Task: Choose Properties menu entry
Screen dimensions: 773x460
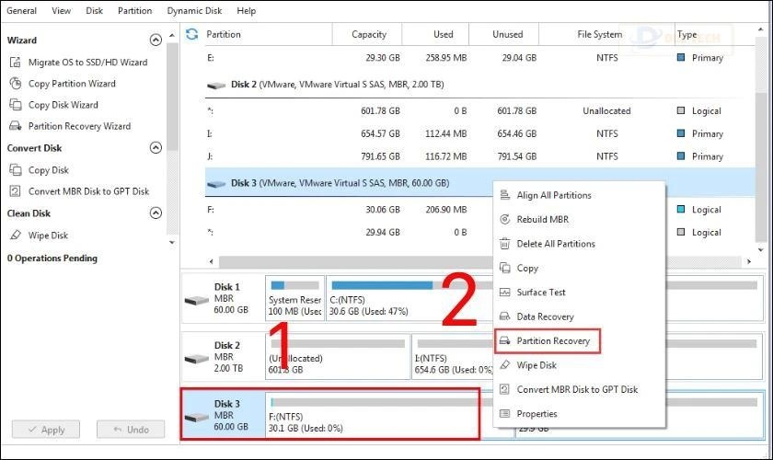Action: point(579,413)
